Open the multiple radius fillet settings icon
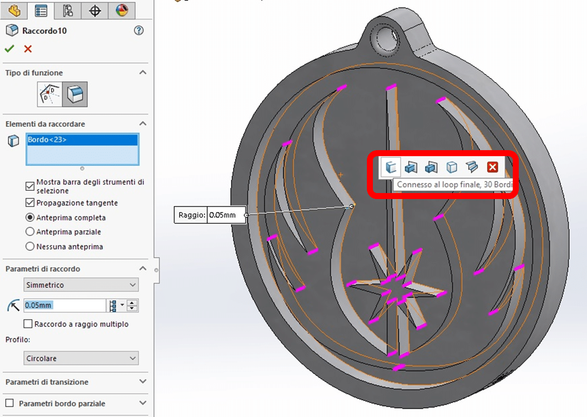Screen dimensions: 587x417 click(x=112, y=305)
